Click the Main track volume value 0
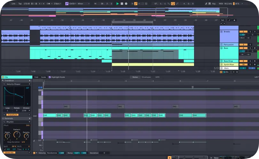Viewport: 259px width, 159px height. pyautogui.click(x=243, y=68)
